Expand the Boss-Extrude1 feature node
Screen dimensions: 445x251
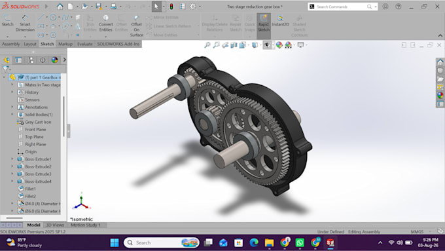12,159
